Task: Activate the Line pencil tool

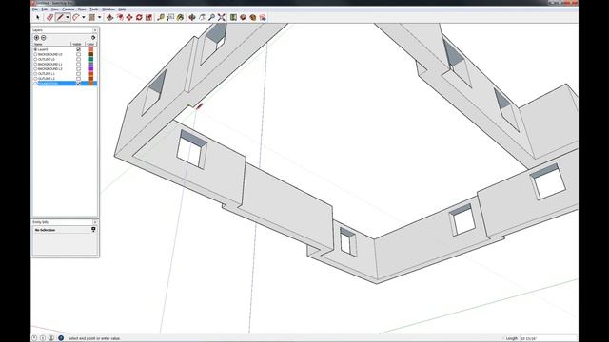Action: click(60, 17)
